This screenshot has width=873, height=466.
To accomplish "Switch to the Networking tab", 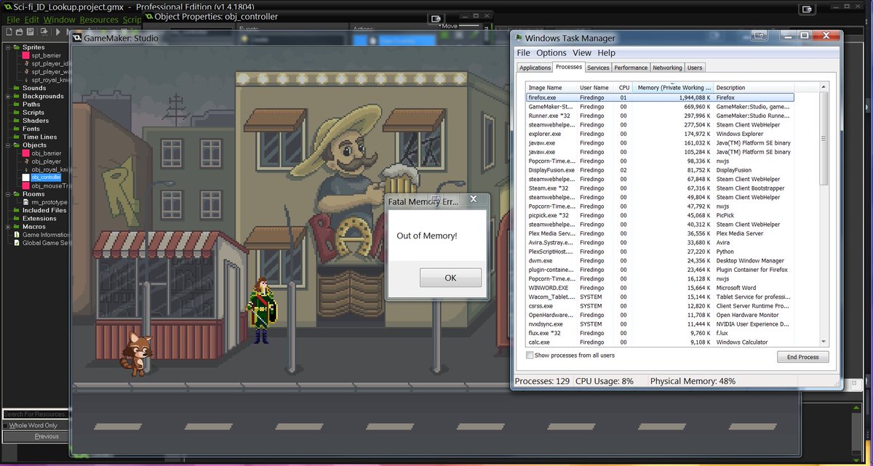I will (667, 68).
